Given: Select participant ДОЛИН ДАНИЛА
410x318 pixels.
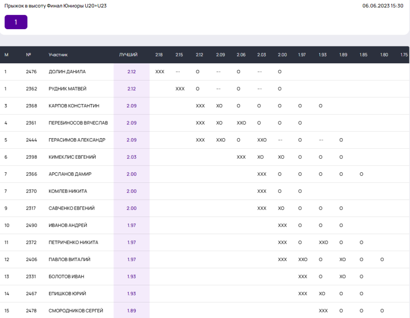Looking at the screenshot, I should (67, 72).
